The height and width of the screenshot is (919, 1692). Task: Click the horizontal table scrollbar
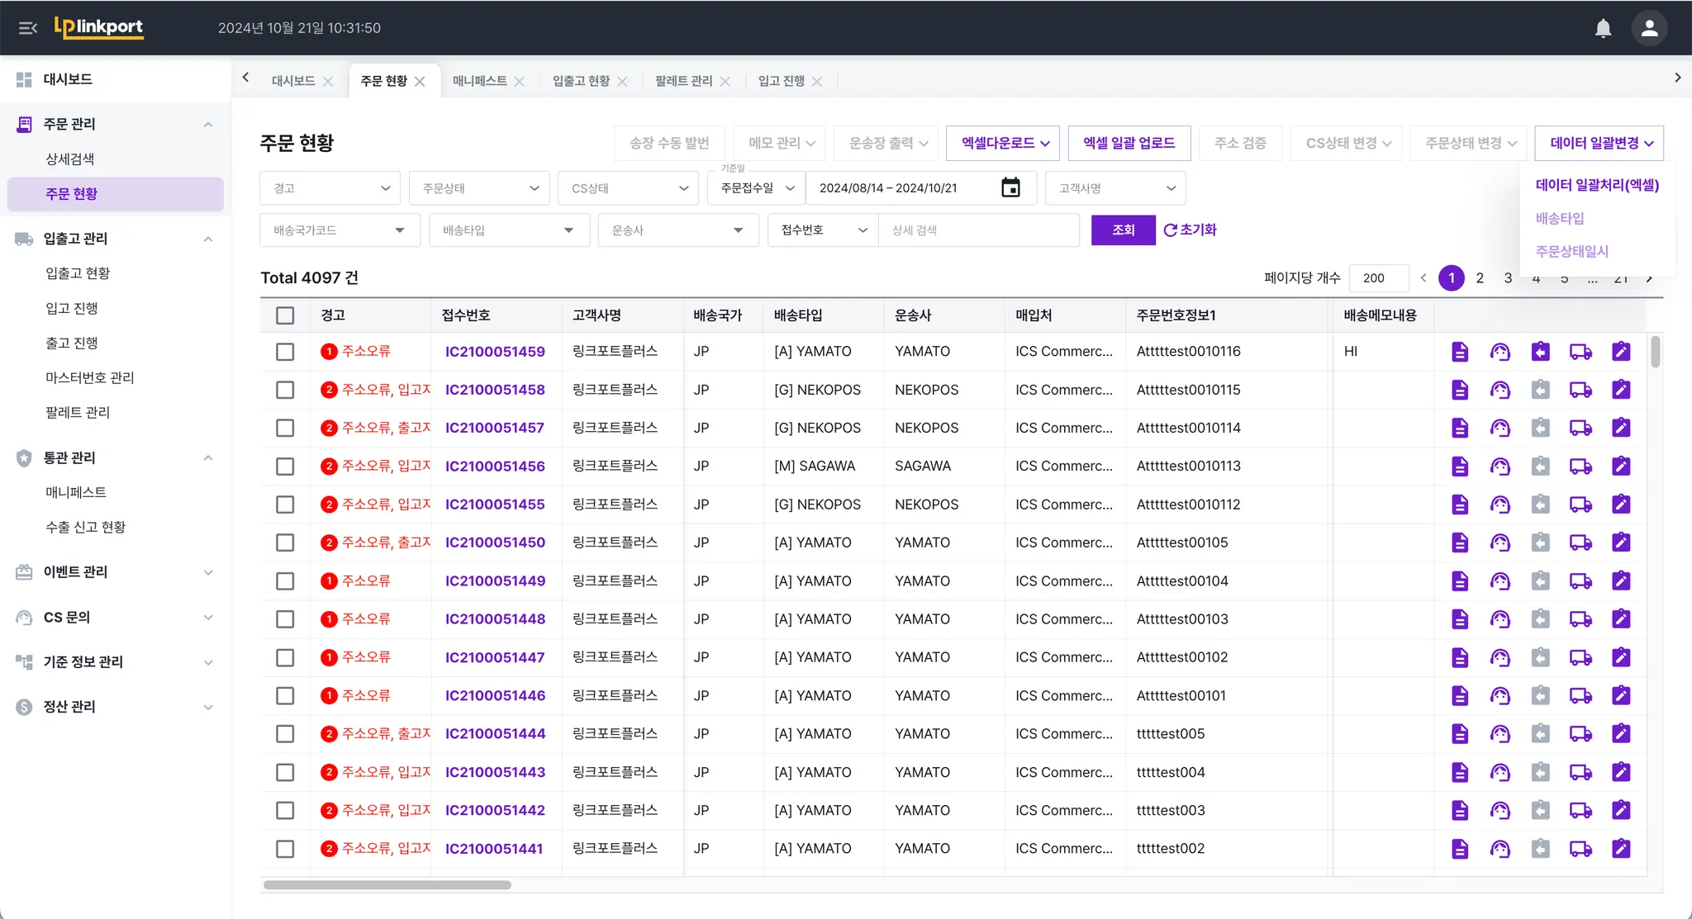click(x=387, y=885)
